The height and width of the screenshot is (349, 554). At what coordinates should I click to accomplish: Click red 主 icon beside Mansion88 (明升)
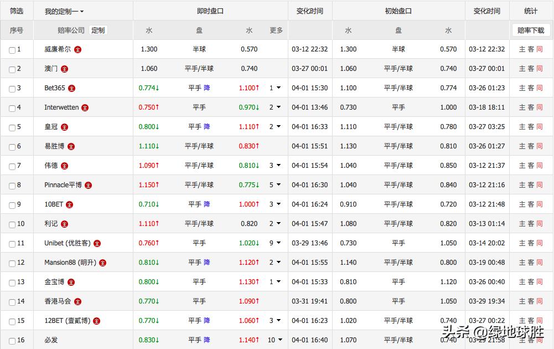tap(103, 263)
